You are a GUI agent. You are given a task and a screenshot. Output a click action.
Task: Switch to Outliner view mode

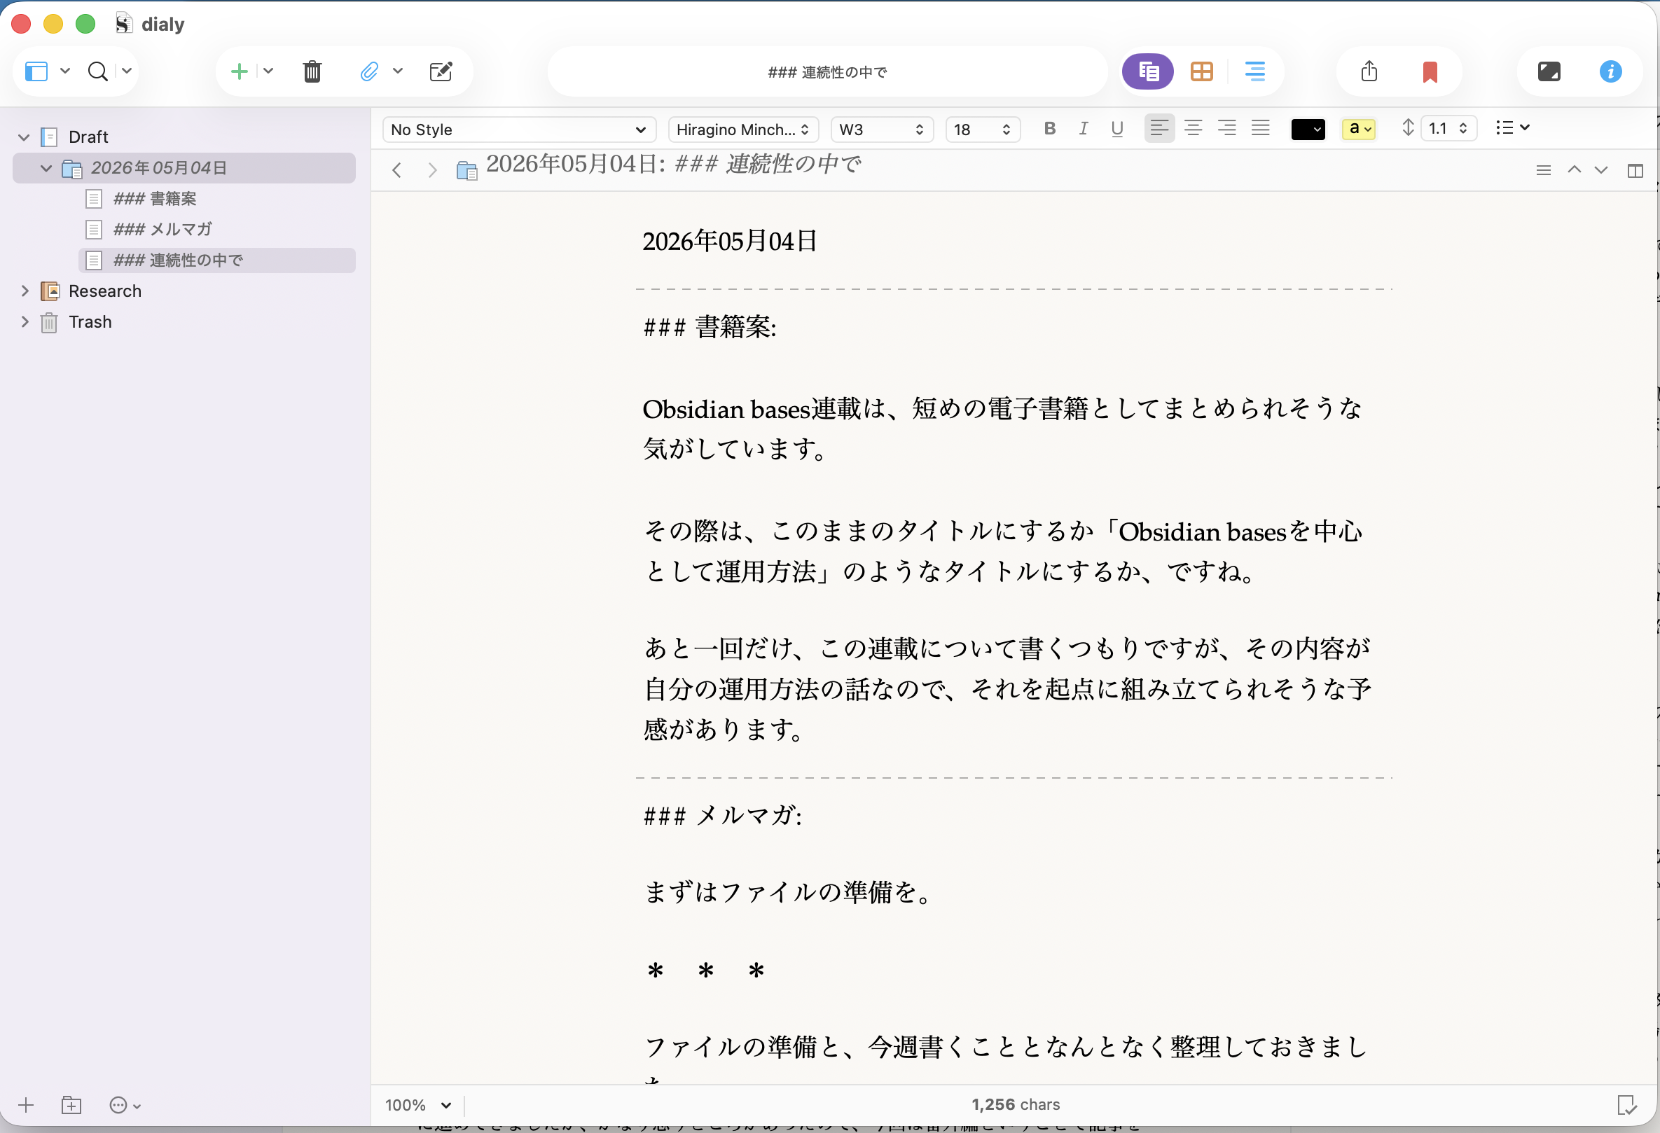point(1254,71)
